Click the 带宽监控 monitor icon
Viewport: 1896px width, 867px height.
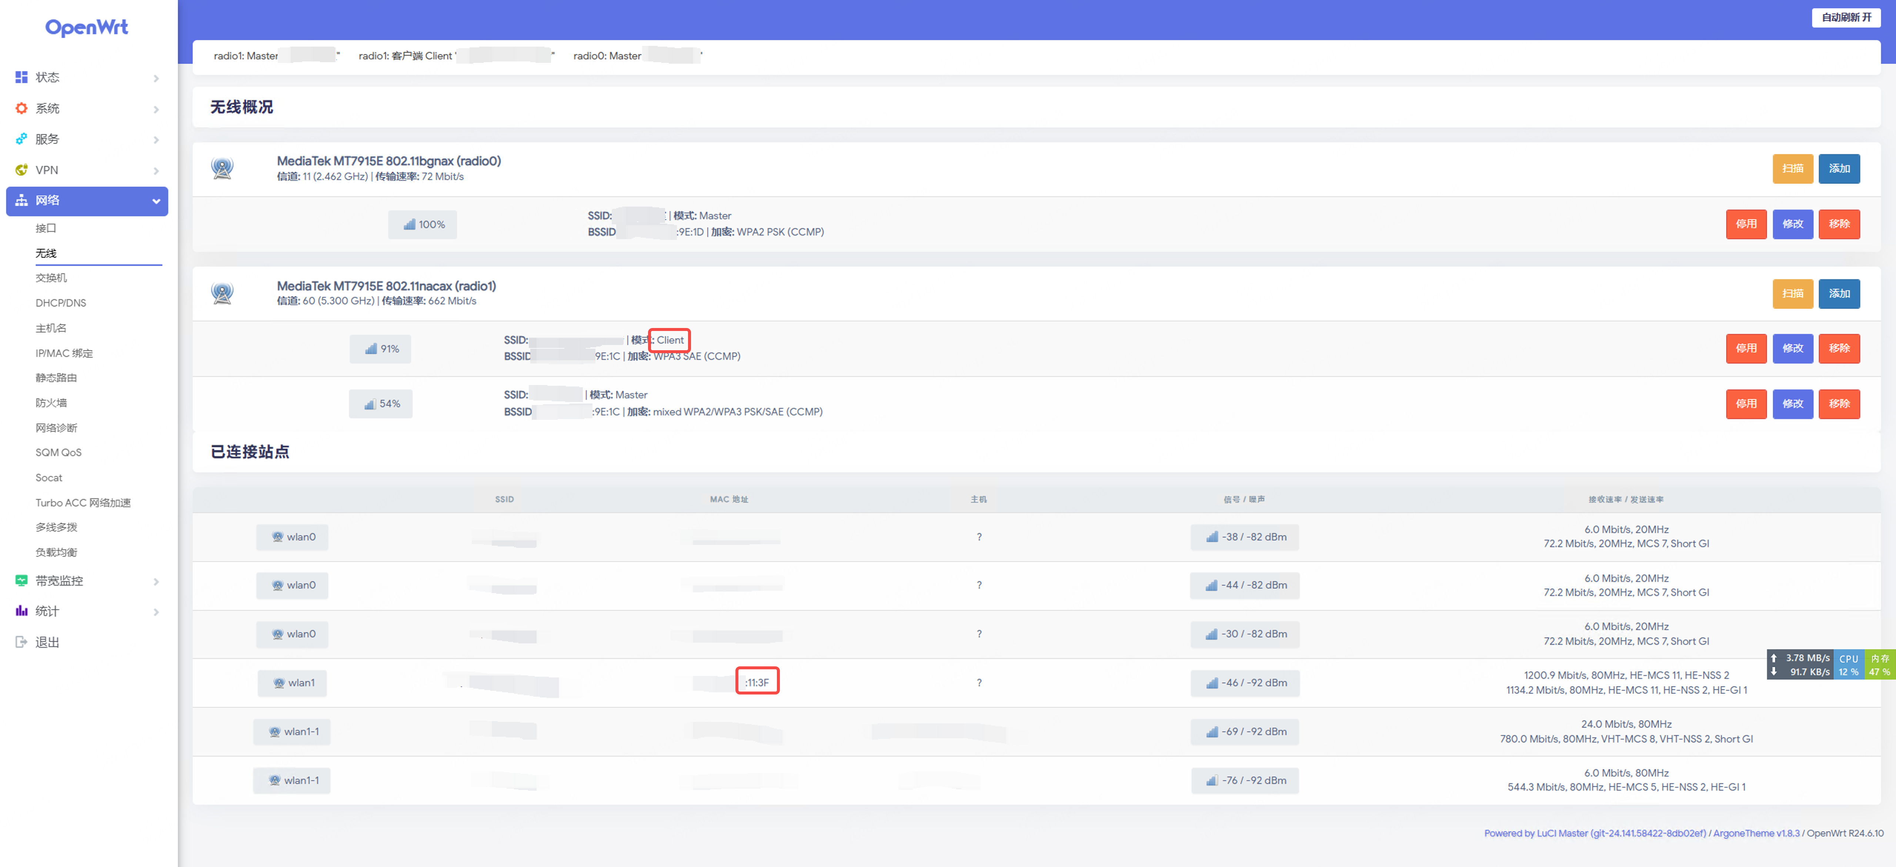(21, 581)
